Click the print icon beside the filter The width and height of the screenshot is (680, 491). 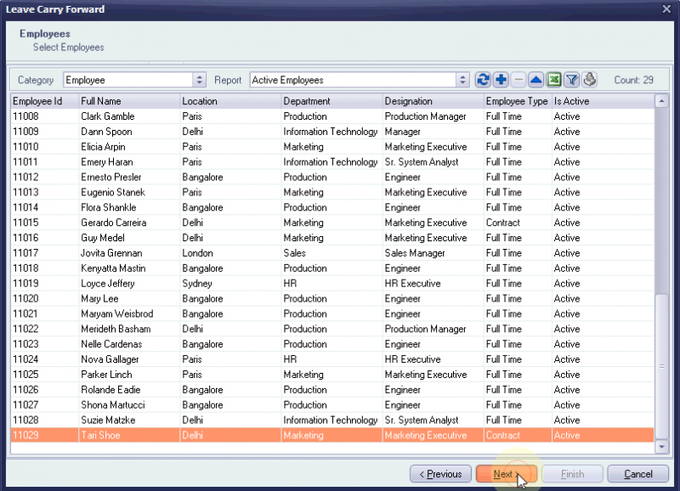[590, 80]
